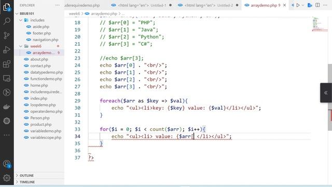Image resolution: width=332 pixels, height=187 pixels.
Task: Open the Search view in activity bar
Action: click(7, 21)
